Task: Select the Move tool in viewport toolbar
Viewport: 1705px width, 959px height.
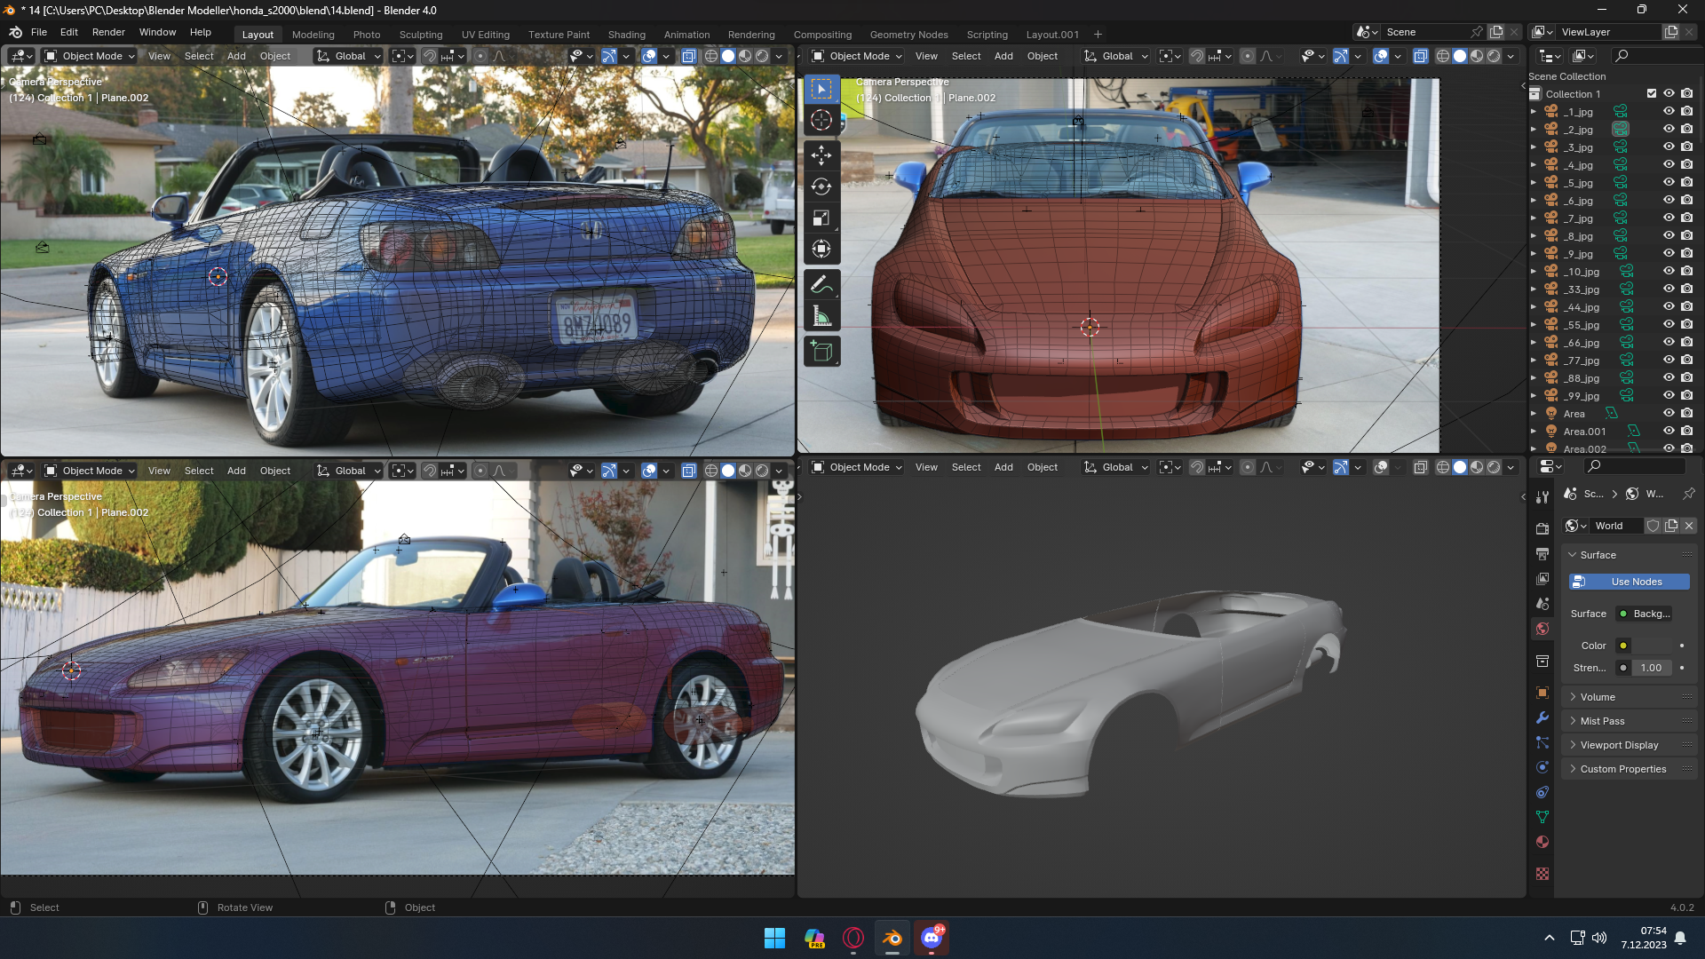Action: pyautogui.click(x=821, y=155)
